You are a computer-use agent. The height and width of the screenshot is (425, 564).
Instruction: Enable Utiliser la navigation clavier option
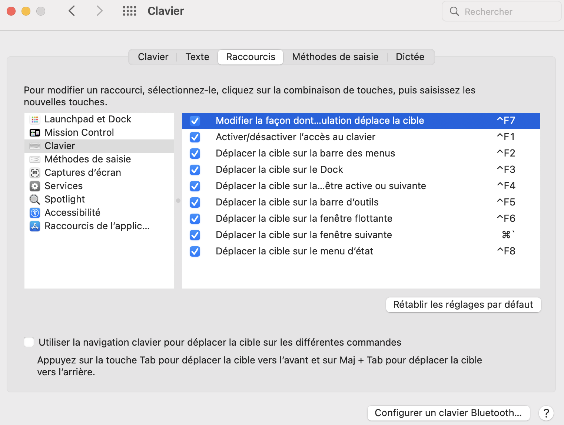tap(29, 342)
